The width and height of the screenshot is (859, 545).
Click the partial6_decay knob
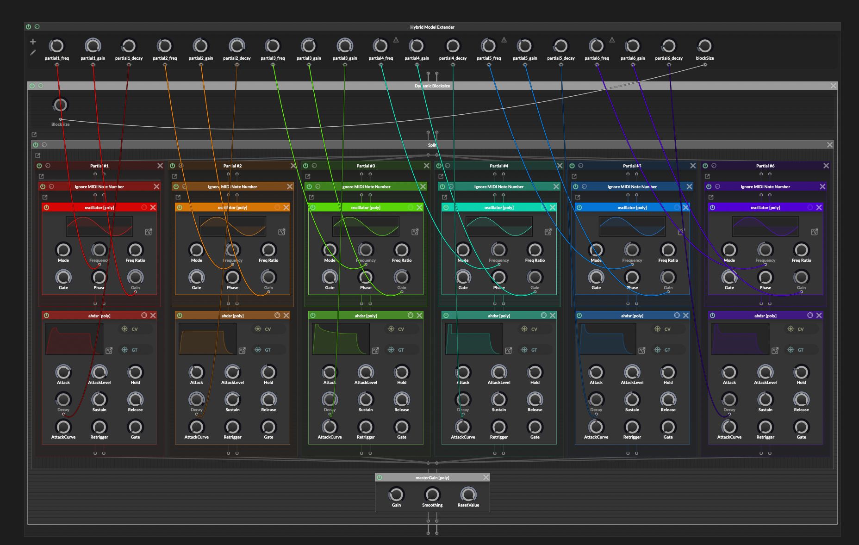668,46
